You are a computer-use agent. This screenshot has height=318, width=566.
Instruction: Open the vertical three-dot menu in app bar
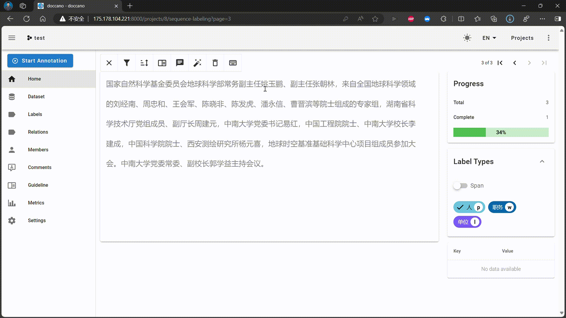tap(549, 38)
